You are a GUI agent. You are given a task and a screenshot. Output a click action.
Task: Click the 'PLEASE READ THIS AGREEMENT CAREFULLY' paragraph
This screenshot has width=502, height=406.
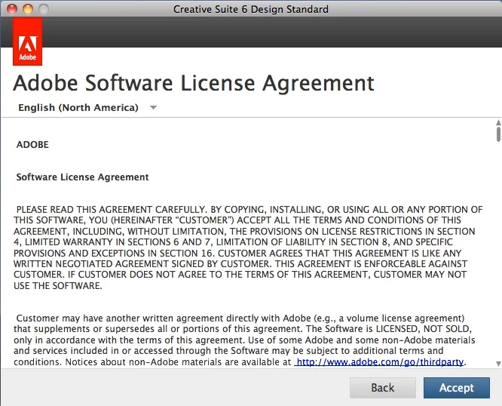tap(248, 248)
